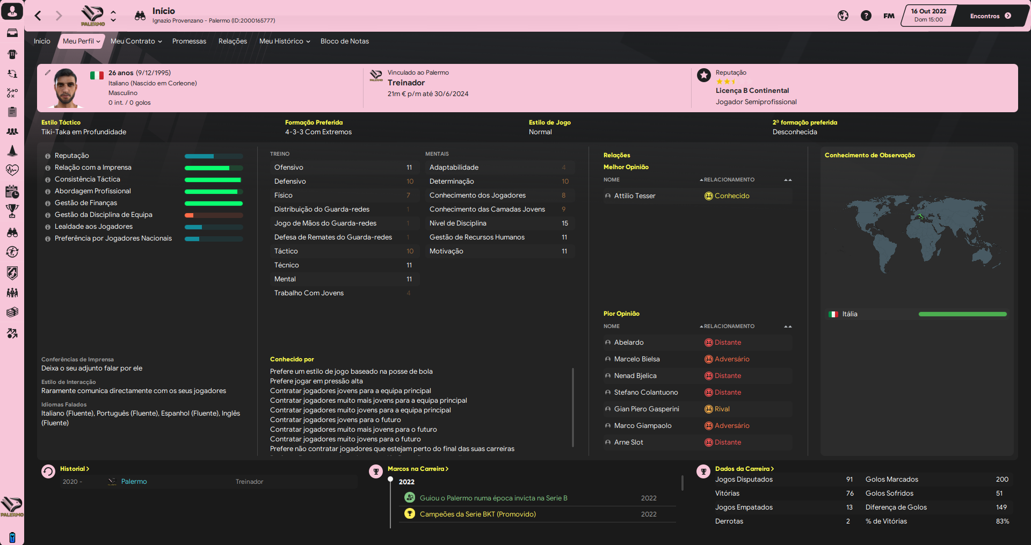Open squad dynamics icon in sidebar
The height and width of the screenshot is (545, 1031).
coord(12,74)
